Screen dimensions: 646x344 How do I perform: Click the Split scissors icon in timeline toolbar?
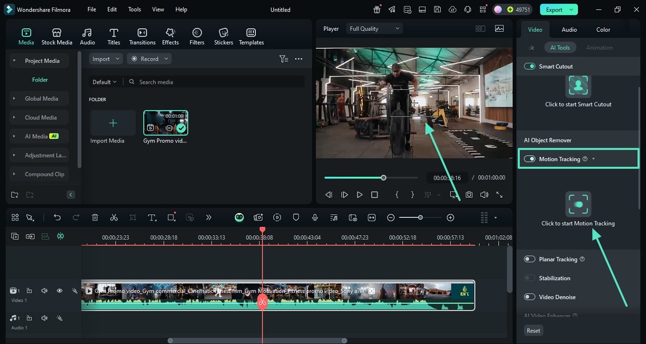pos(114,217)
